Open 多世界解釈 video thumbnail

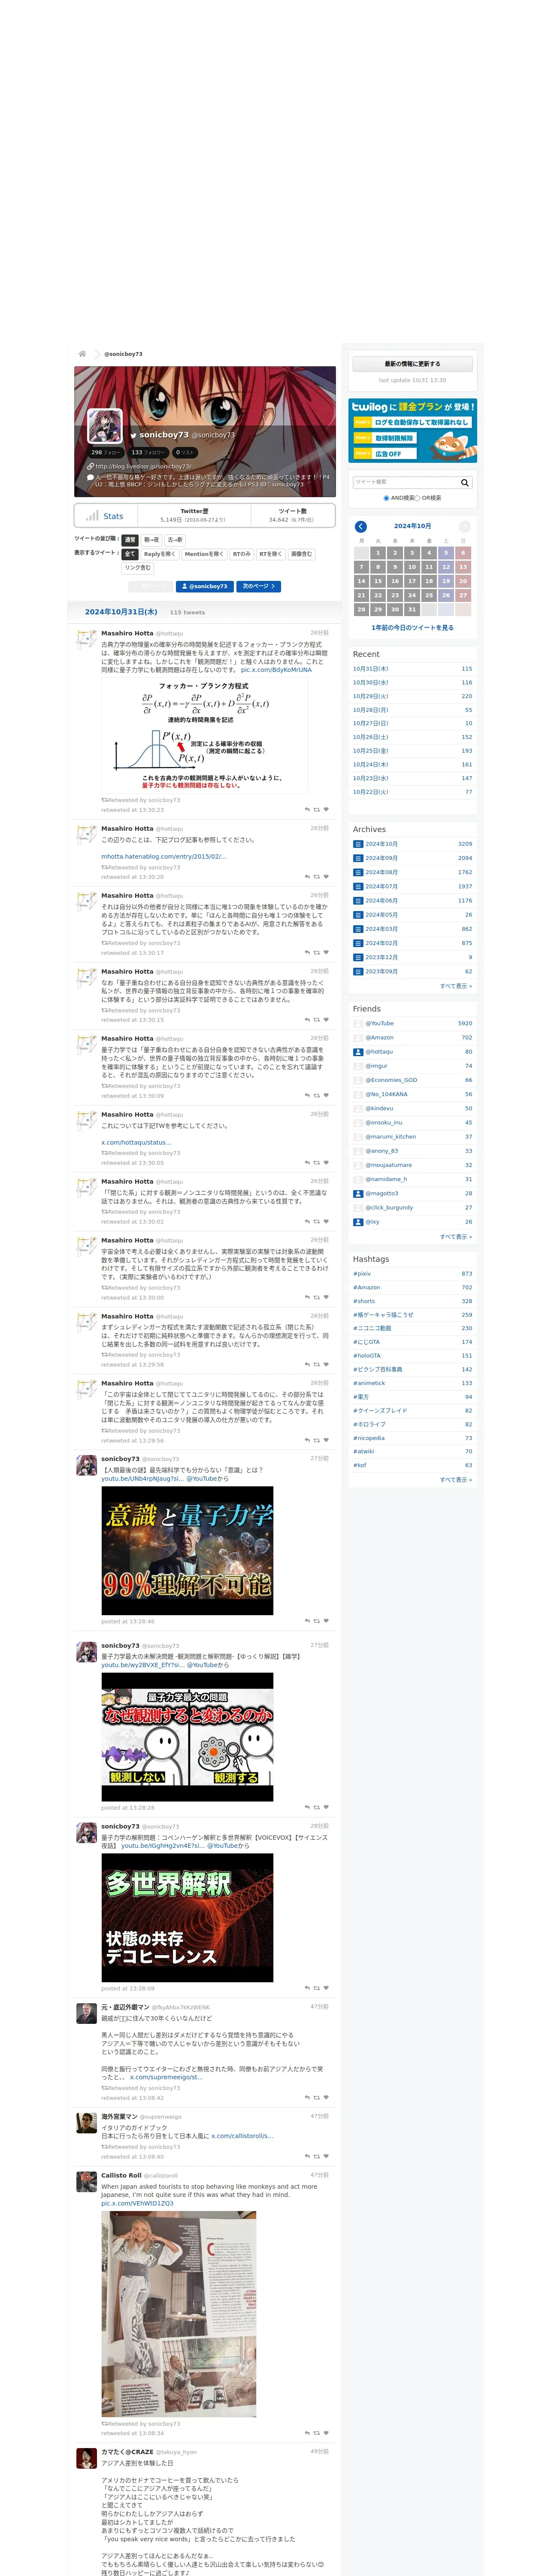187,1918
